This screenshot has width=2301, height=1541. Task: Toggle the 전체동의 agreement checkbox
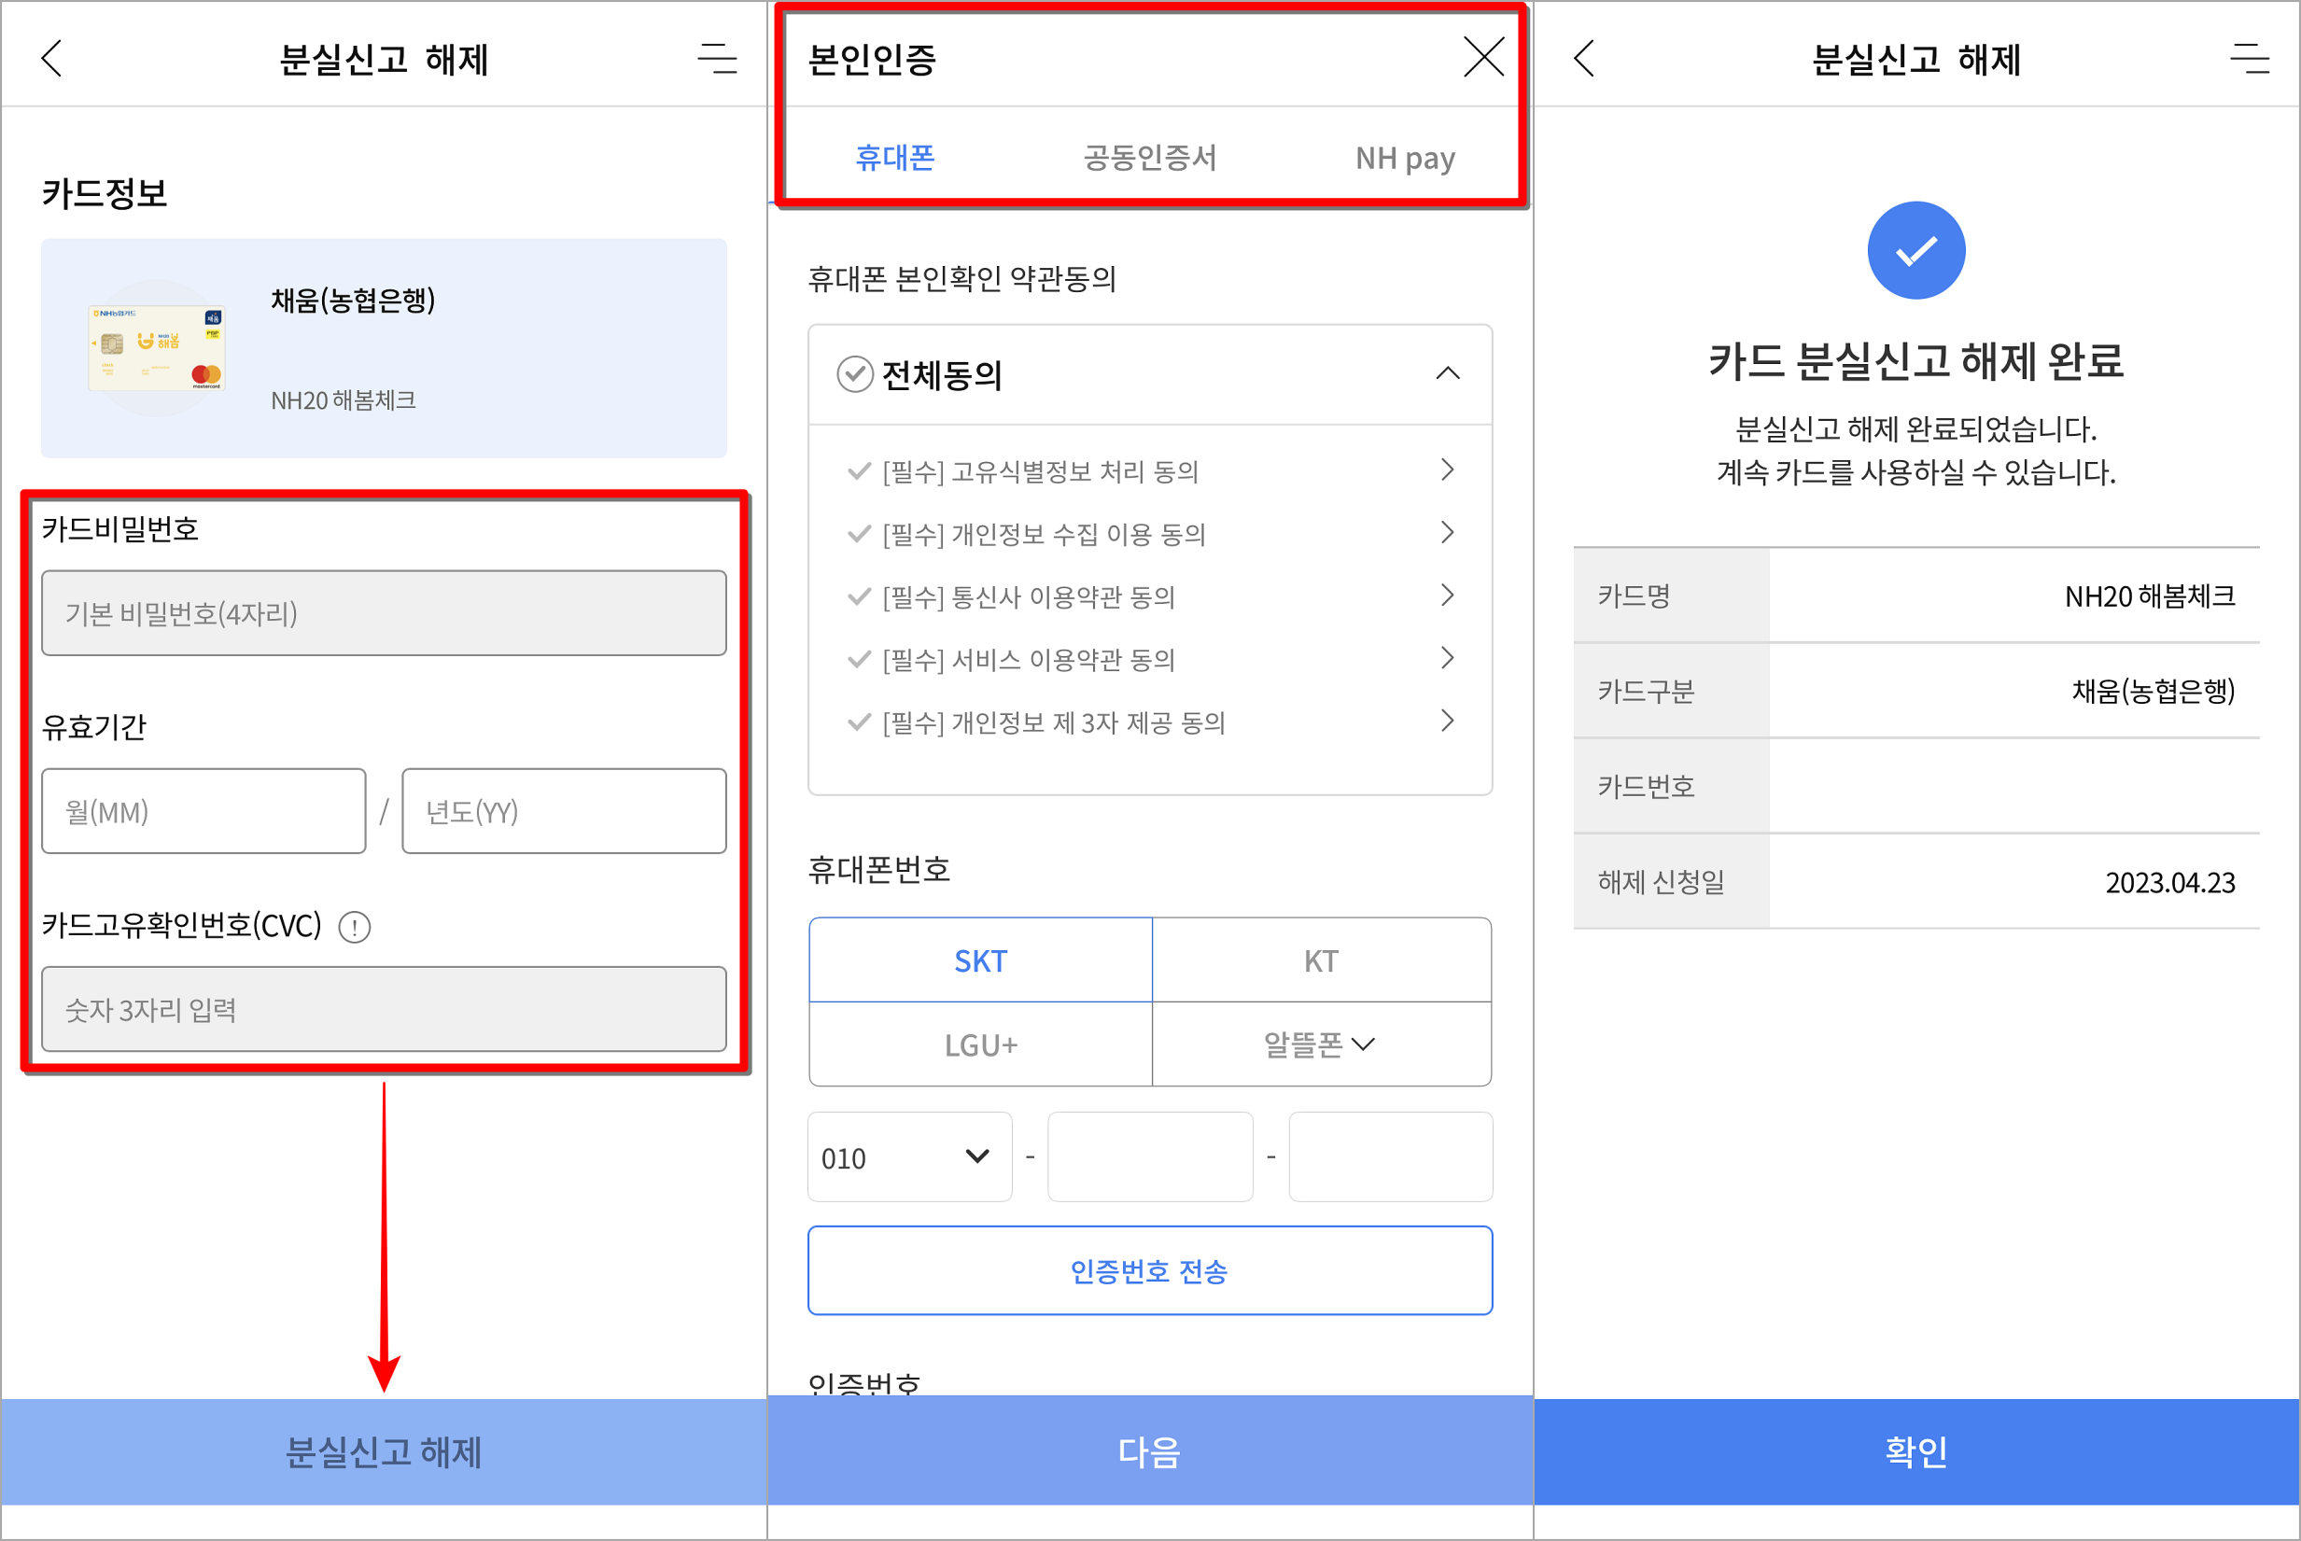855,373
